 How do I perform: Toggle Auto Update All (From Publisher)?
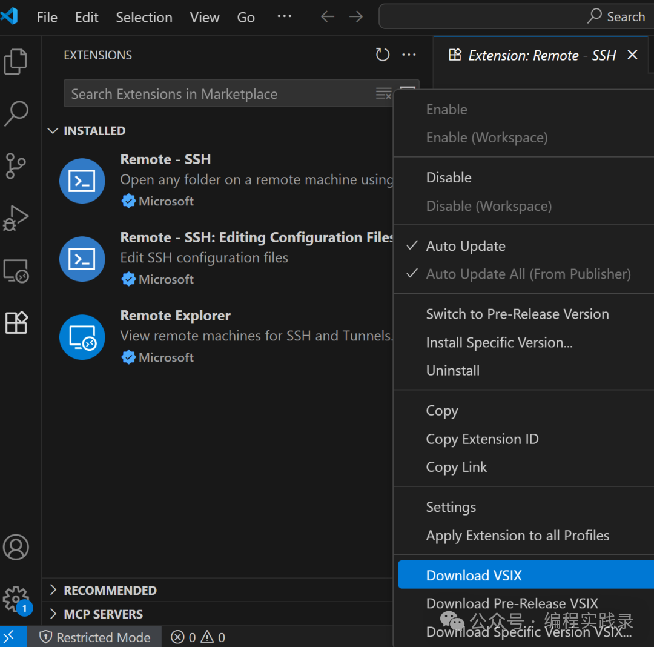click(x=528, y=274)
